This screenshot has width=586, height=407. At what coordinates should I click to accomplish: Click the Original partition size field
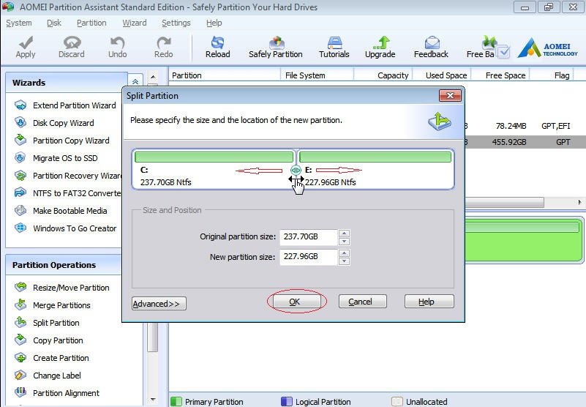click(x=309, y=237)
